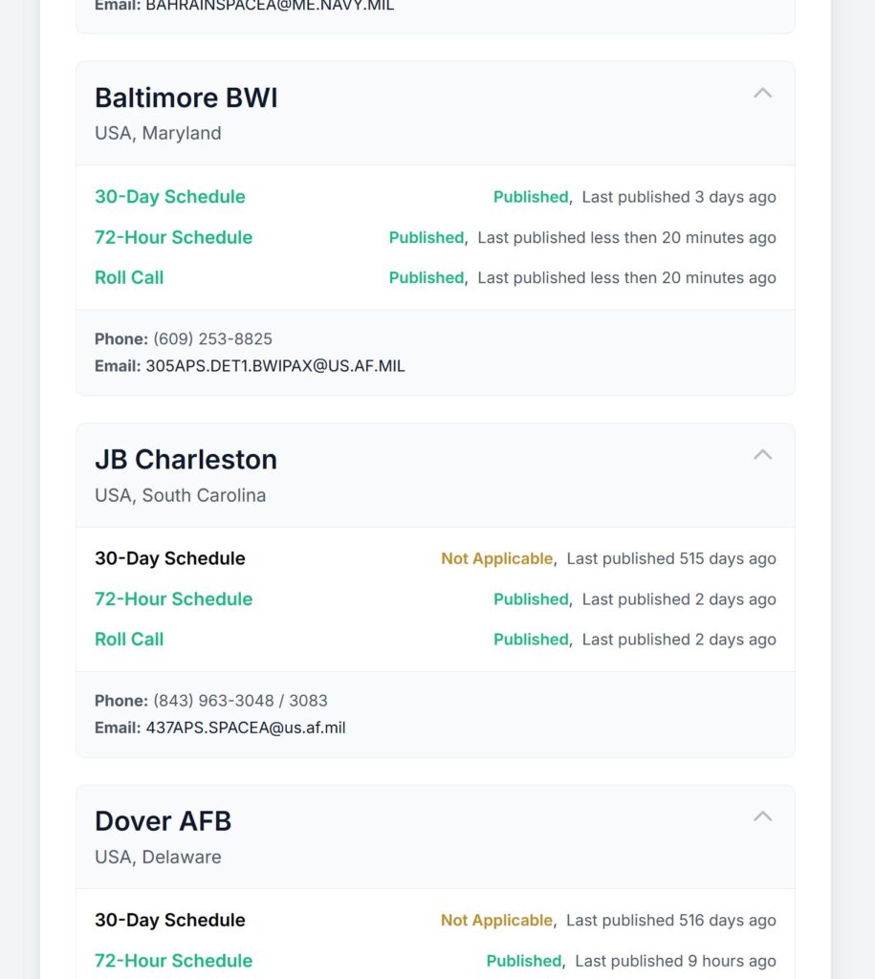Click JB Charleston 30-Day Schedule label
The image size is (875, 979).
(x=169, y=558)
